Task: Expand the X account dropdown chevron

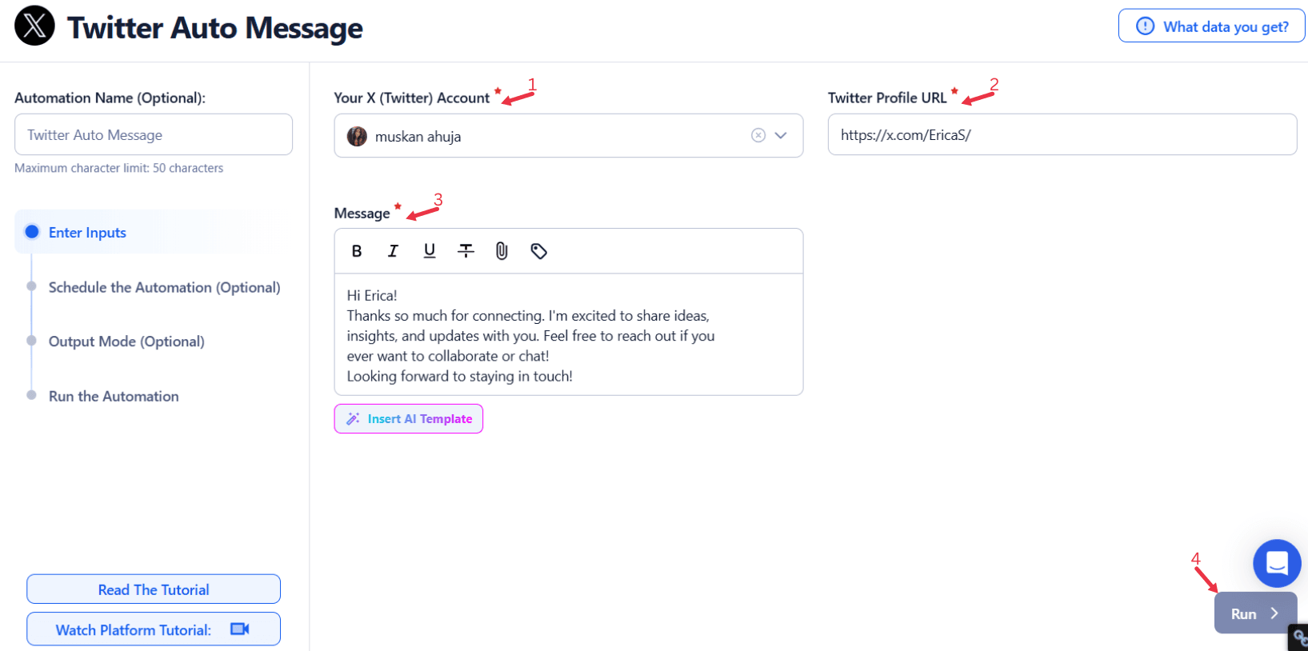Action: pos(782,135)
